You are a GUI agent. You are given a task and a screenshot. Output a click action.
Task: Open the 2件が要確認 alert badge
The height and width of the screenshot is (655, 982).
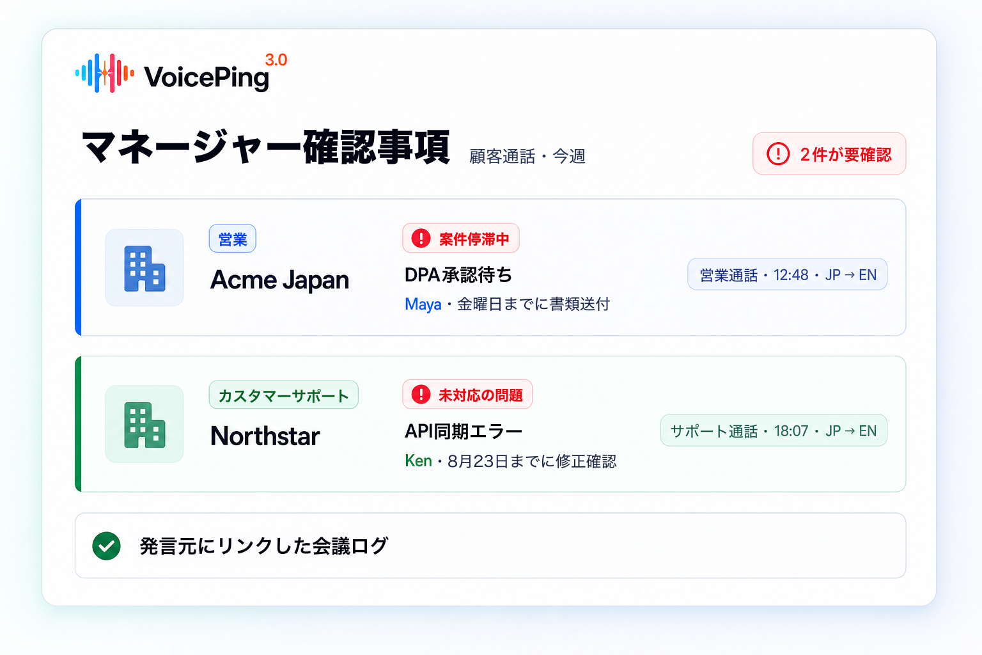(829, 154)
